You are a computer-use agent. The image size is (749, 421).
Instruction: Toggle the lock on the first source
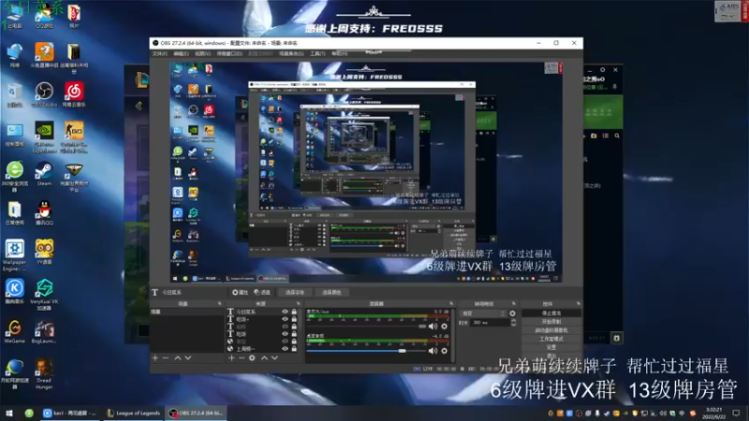click(x=294, y=312)
